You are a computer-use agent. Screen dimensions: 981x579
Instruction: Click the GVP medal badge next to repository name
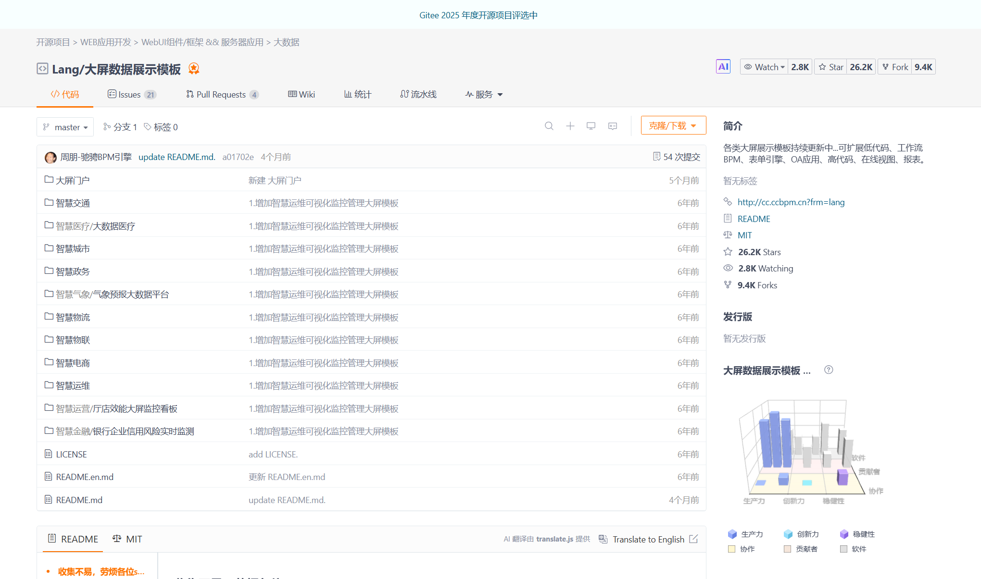click(194, 69)
